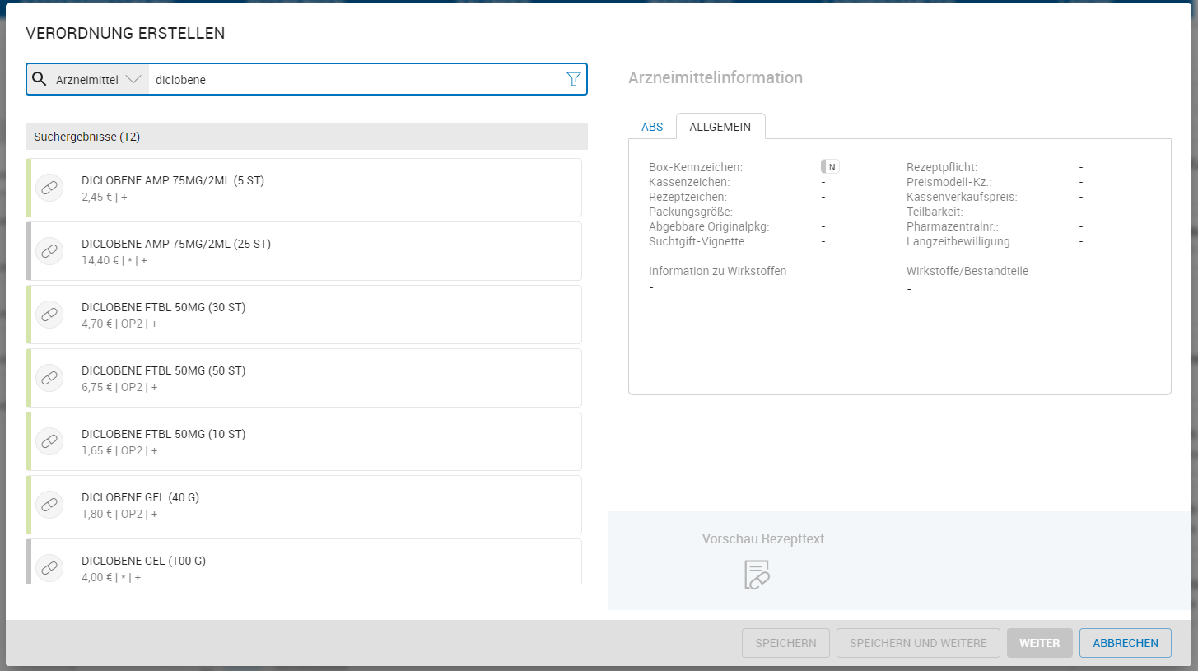This screenshot has width=1198, height=671.
Task: Click the Vorschau Rezepttext prescription icon
Action: point(756,575)
